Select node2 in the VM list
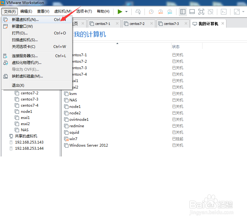The width and height of the screenshot is (247, 221). click(75, 113)
